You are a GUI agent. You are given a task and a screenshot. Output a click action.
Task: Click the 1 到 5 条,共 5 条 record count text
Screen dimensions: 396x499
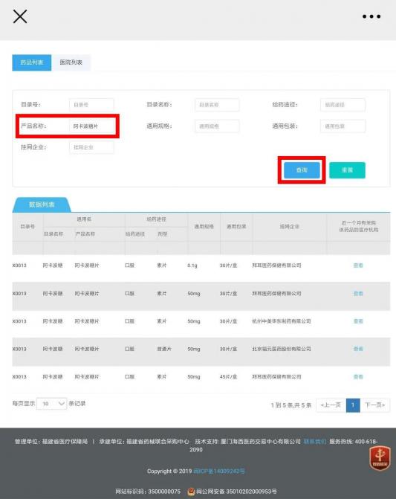click(x=290, y=405)
